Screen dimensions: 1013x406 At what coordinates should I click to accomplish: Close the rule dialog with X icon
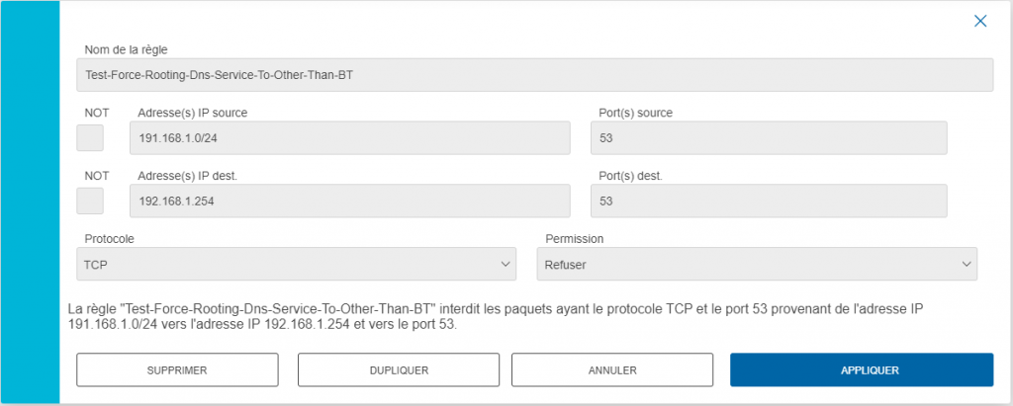pos(980,22)
